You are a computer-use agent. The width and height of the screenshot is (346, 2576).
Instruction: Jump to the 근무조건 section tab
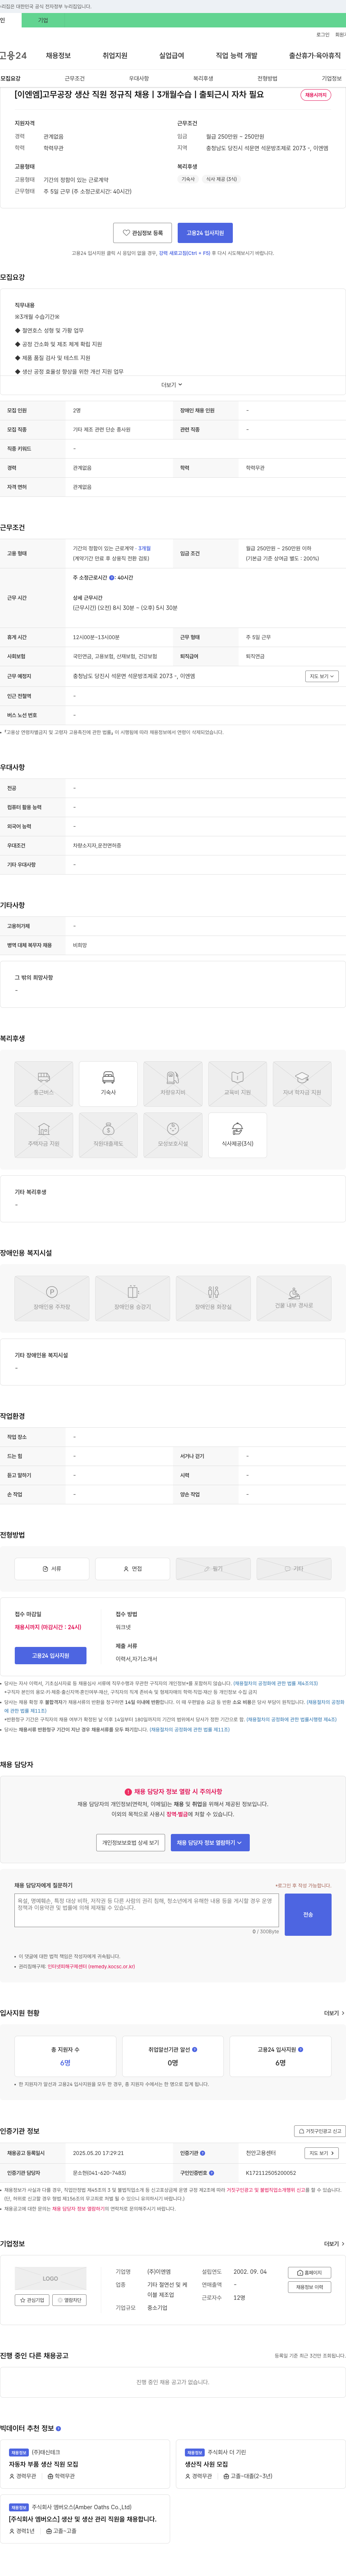point(75,78)
